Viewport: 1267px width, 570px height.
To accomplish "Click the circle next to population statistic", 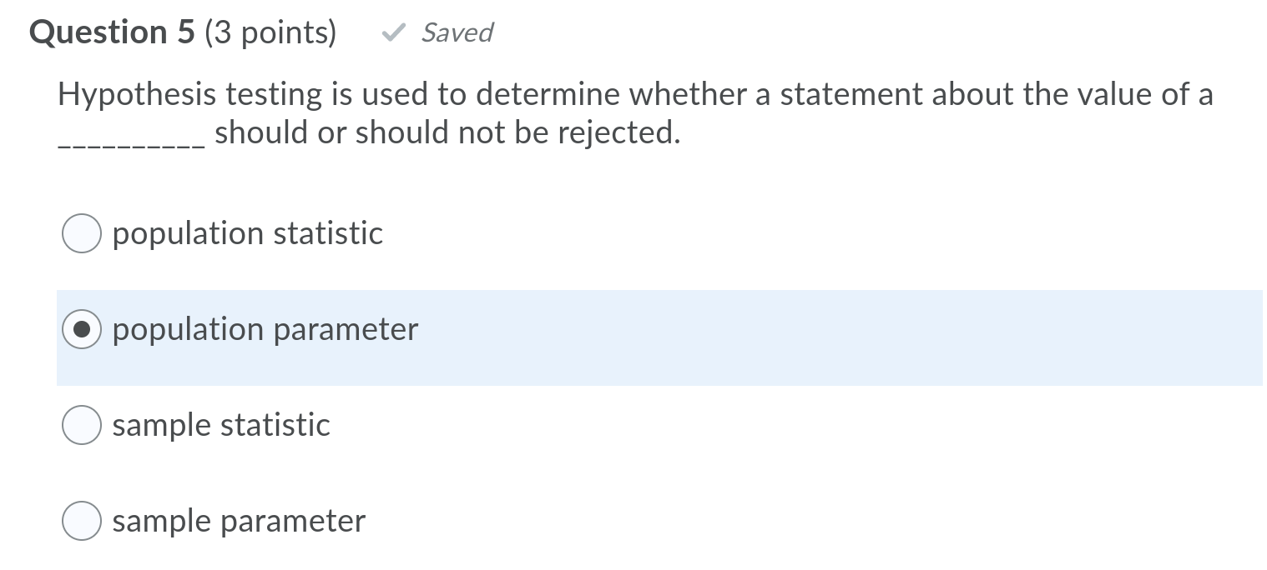I will (x=81, y=233).
